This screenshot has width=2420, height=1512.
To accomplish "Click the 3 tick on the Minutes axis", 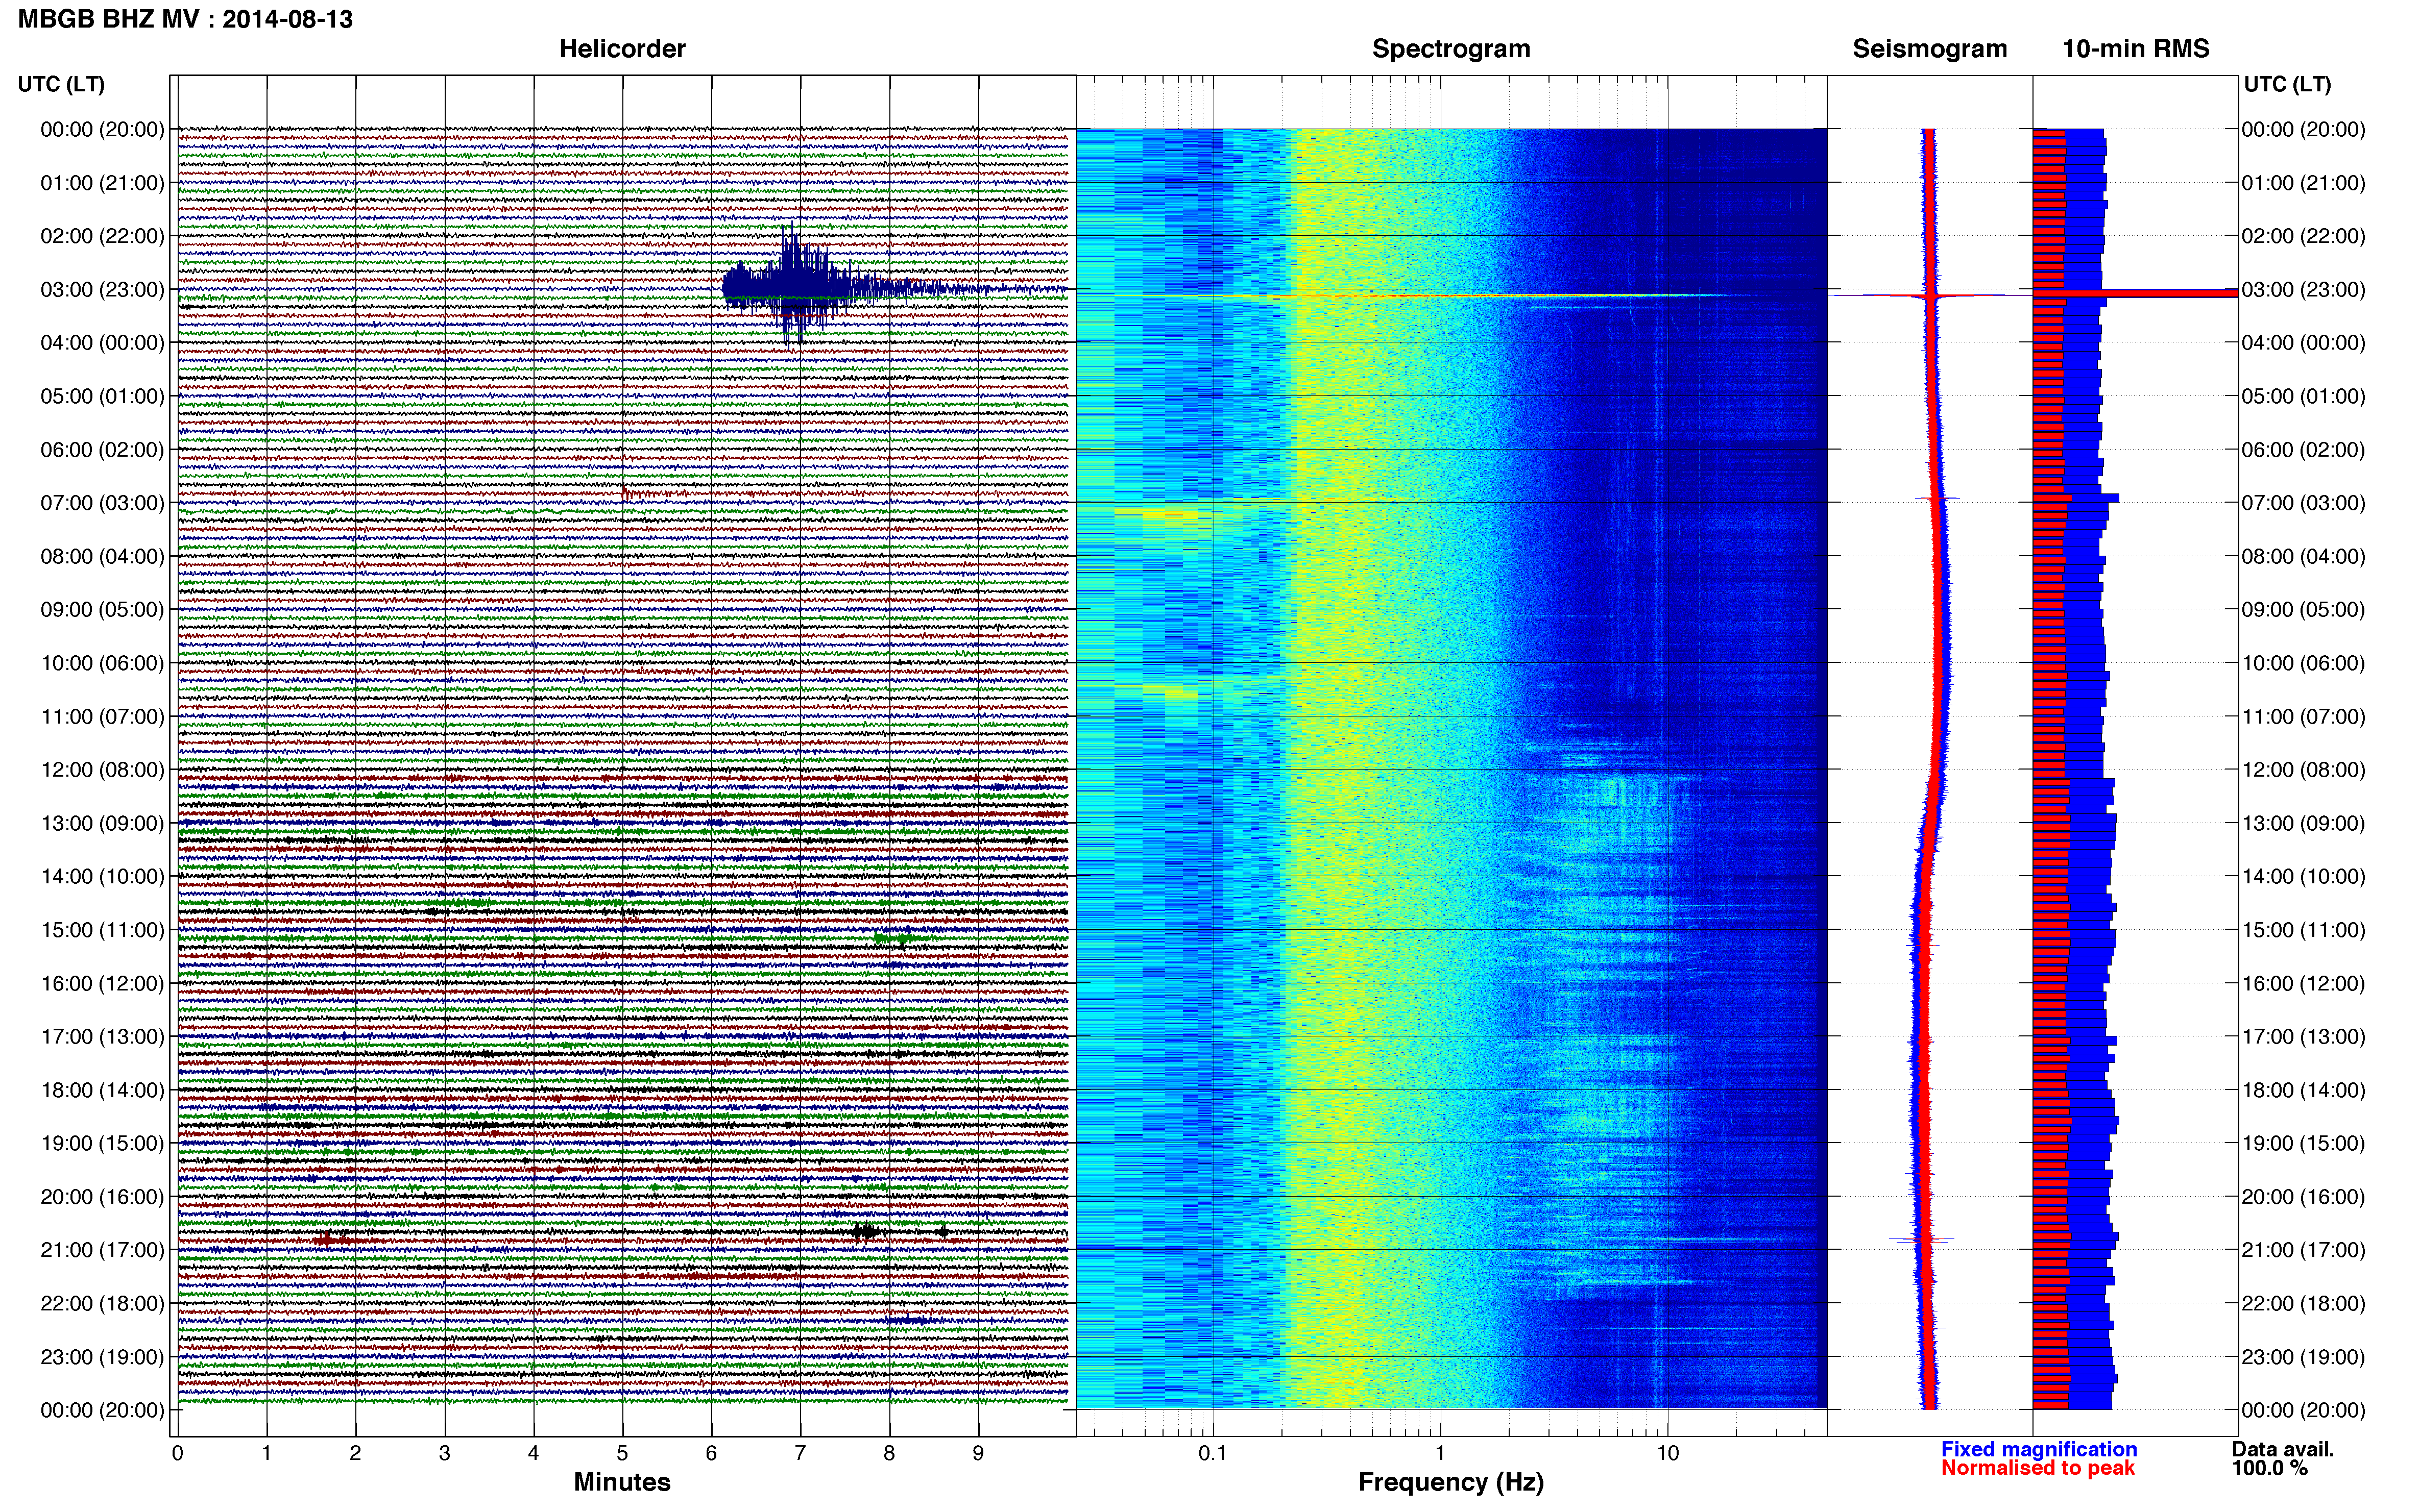I will click(x=444, y=1454).
